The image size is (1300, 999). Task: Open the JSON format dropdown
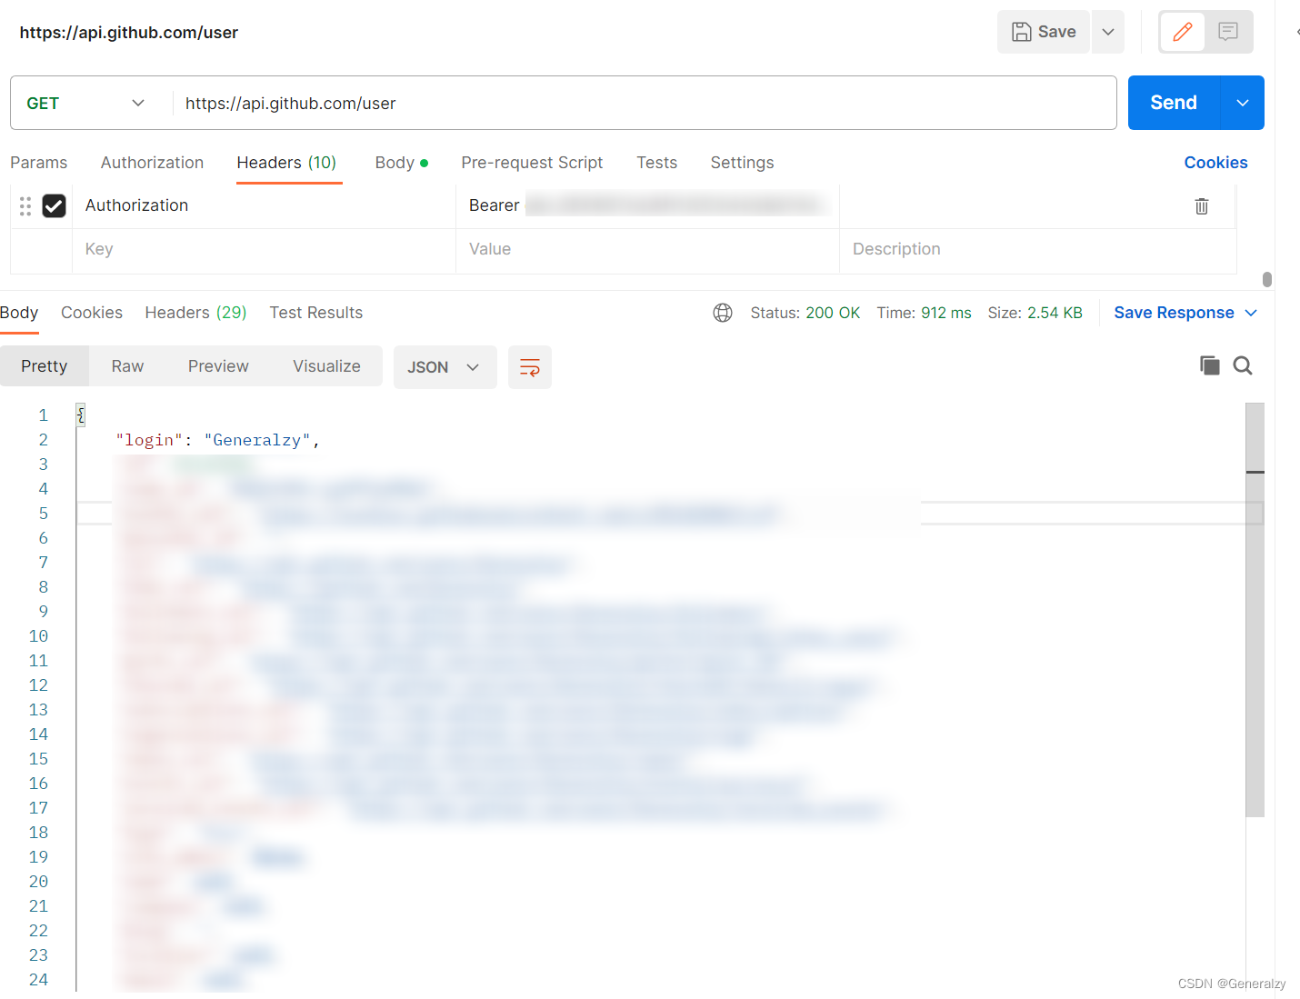(x=445, y=367)
